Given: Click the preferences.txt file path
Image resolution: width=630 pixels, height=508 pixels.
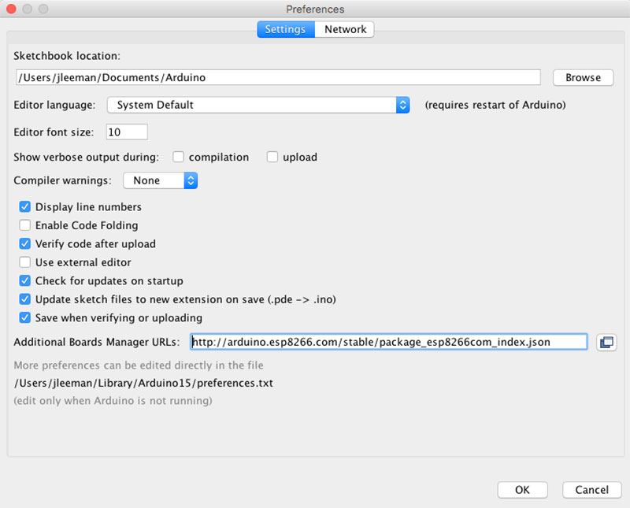Looking at the screenshot, I should coord(143,383).
